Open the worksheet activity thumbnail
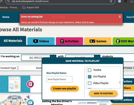This screenshot has width=134, height=105. tap(14, 84)
